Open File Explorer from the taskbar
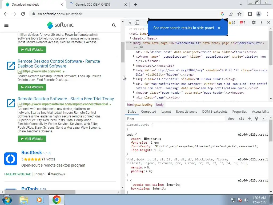Screen dimensions: 273x205 coord(24,200)
